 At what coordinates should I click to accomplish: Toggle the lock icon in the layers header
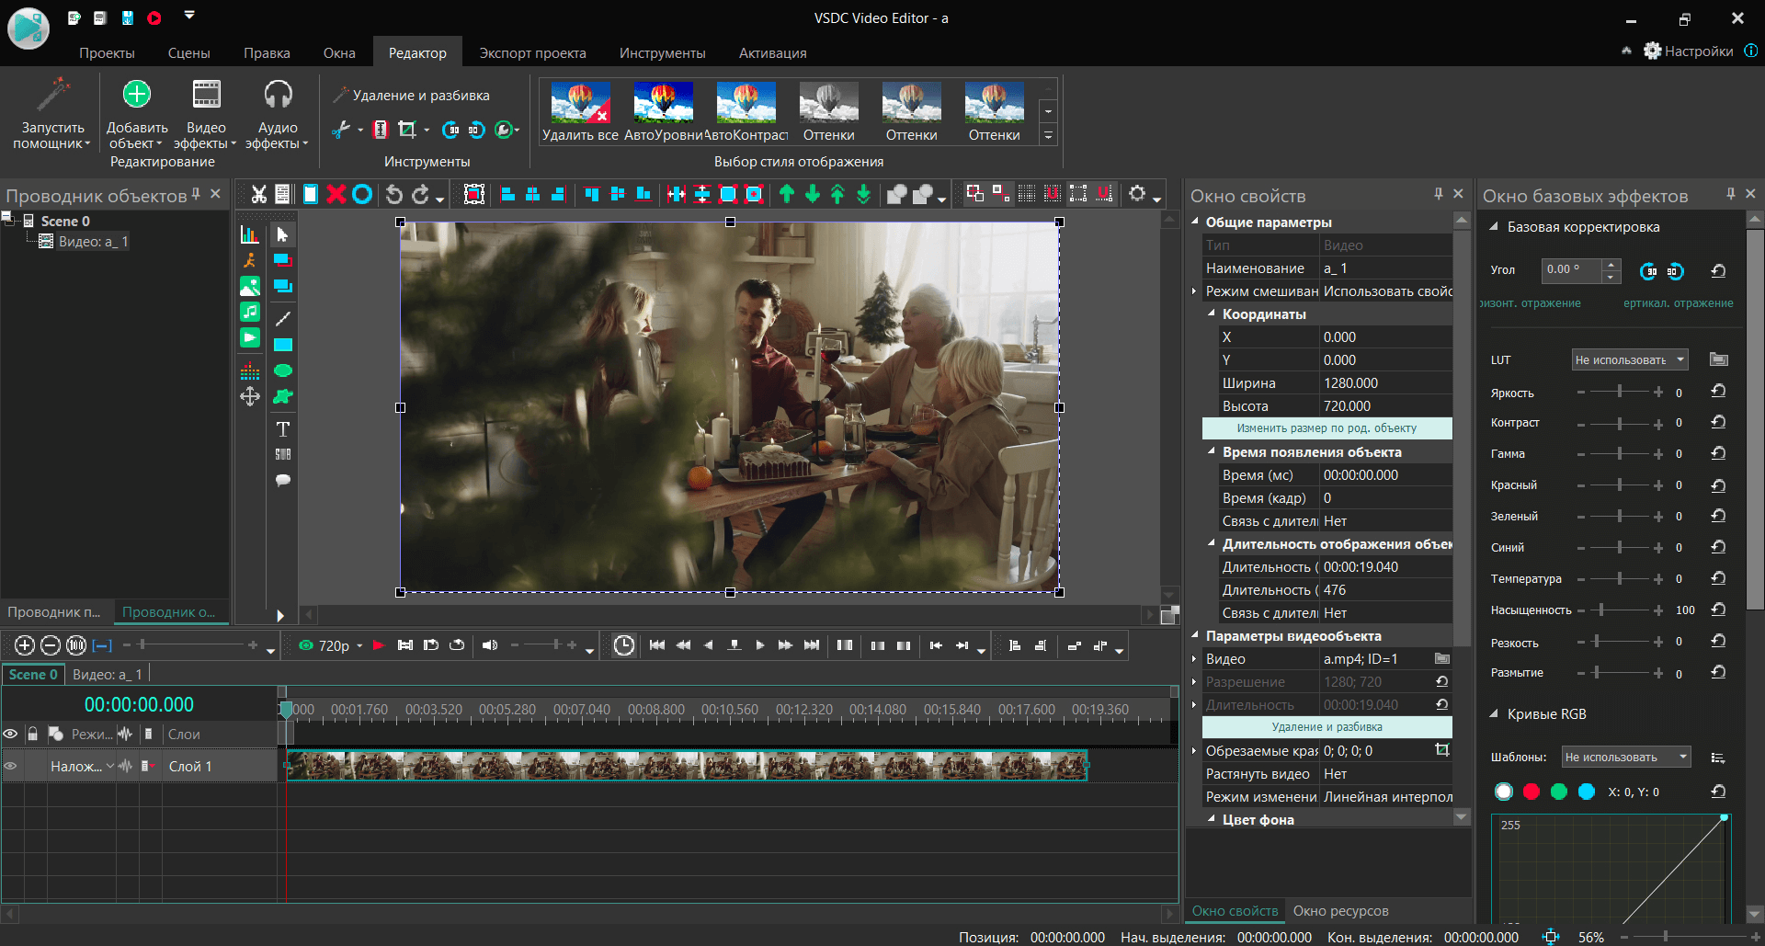[33, 734]
